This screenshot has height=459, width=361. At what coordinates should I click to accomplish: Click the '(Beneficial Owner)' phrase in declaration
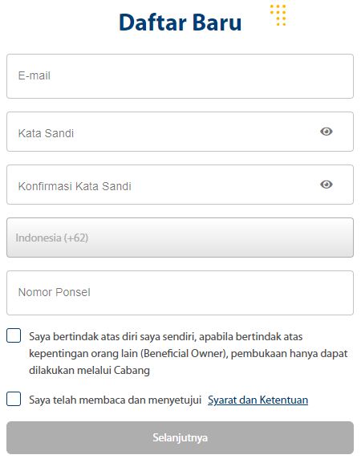pos(185,354)
